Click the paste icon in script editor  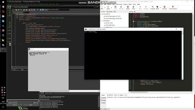tap(34, 10)
